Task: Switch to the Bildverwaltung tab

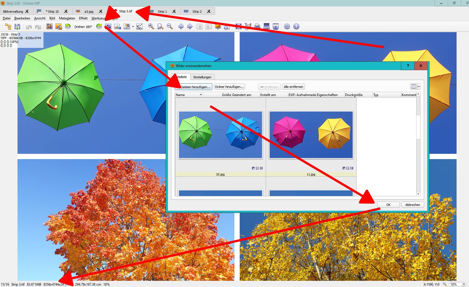Action: tap(13, 12)
